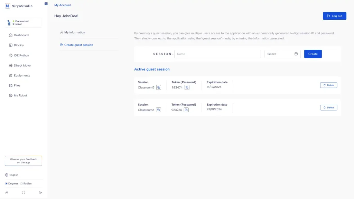Copy the Classroom5 session name
The height and width of the screenshot is (199, 354).
coord(159,87)
